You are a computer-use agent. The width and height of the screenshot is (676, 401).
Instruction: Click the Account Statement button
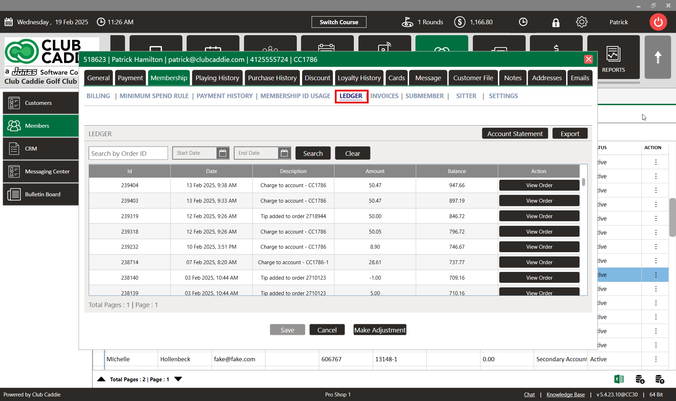514,134
